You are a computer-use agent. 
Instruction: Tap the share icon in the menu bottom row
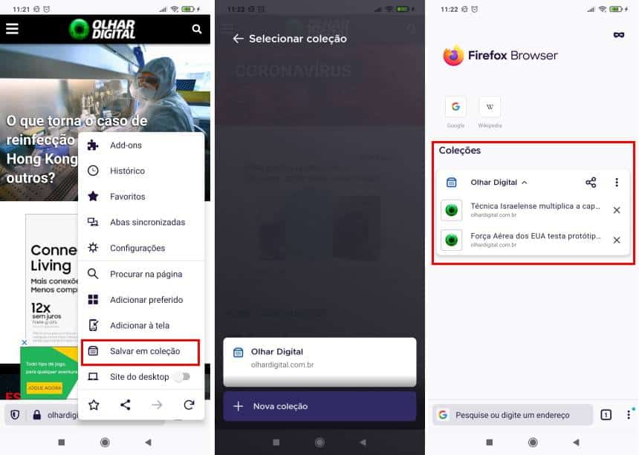[x=126, y=405]
